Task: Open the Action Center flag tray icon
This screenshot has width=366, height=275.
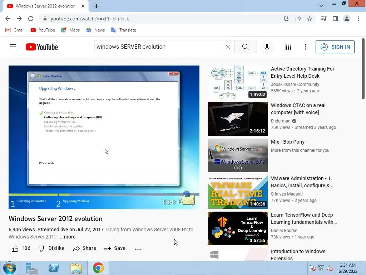Action: click(312, 268)
